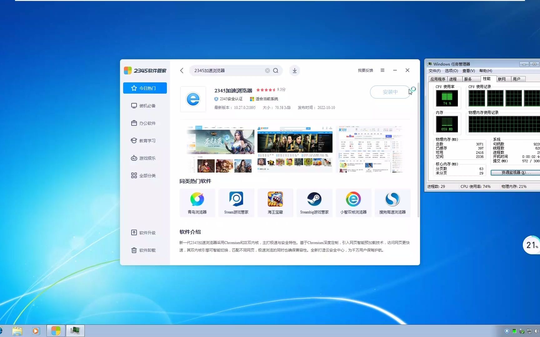
Task: Open 小智双核浏览器 from similar software
Action: [353, 203]
